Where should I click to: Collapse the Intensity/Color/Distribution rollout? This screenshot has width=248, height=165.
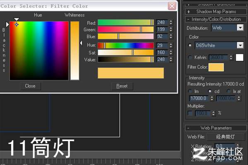tap(216, 19)
